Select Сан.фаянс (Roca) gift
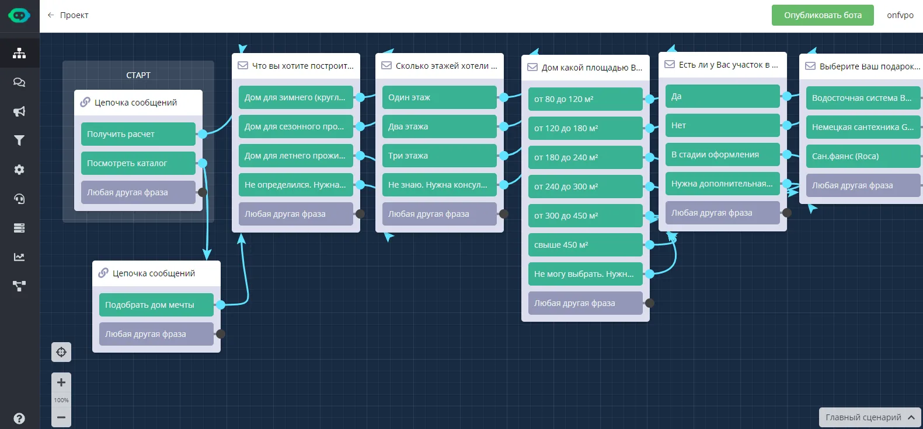 (x=863, y=156)
